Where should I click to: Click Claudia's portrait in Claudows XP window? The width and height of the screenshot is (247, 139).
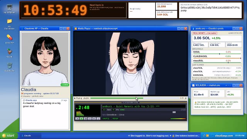pyautogui.click(x=45, y=59)
